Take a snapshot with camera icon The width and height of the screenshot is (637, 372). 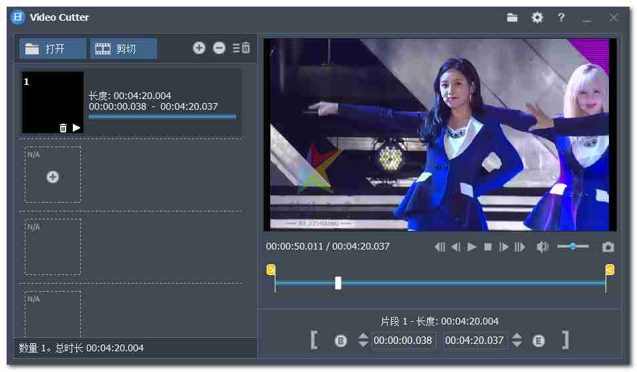(x=608, y=247)
